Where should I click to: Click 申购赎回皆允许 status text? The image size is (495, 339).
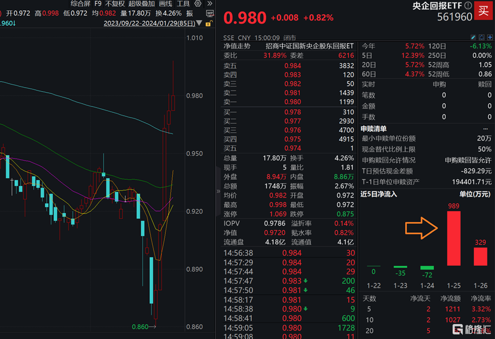click(x=468, y=160)
